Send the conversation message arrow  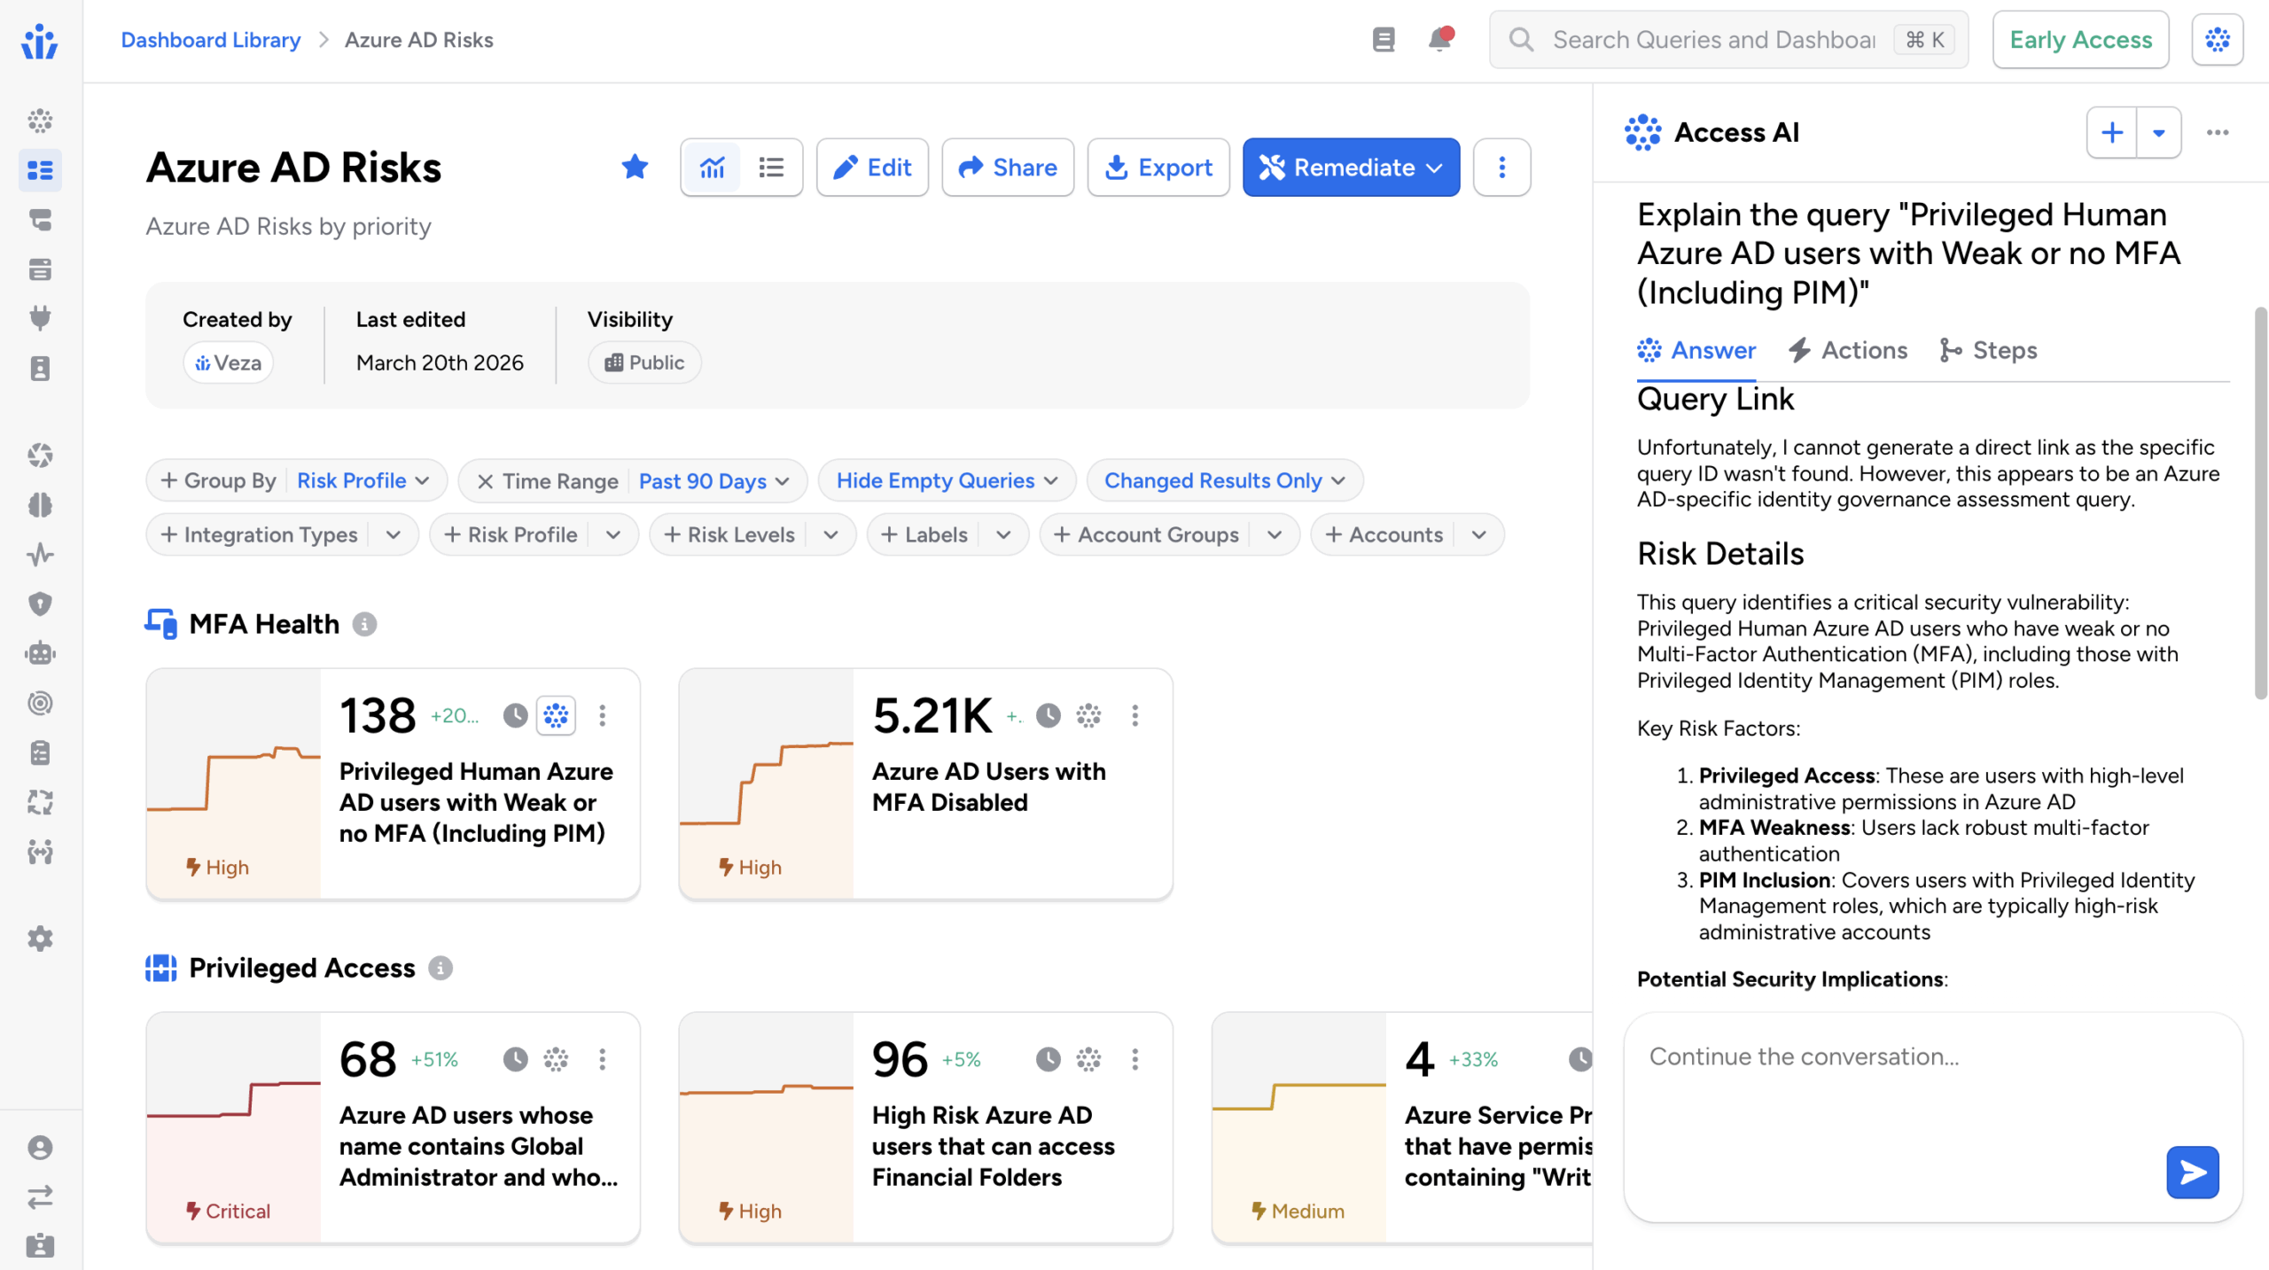click(2192, 1172)
